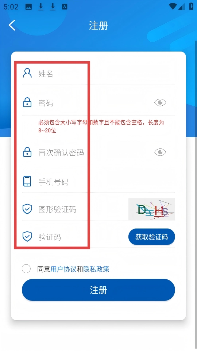Open the 隐私政策 link
The height and width of the screenshot is (351, 197).
coord(96,269)
